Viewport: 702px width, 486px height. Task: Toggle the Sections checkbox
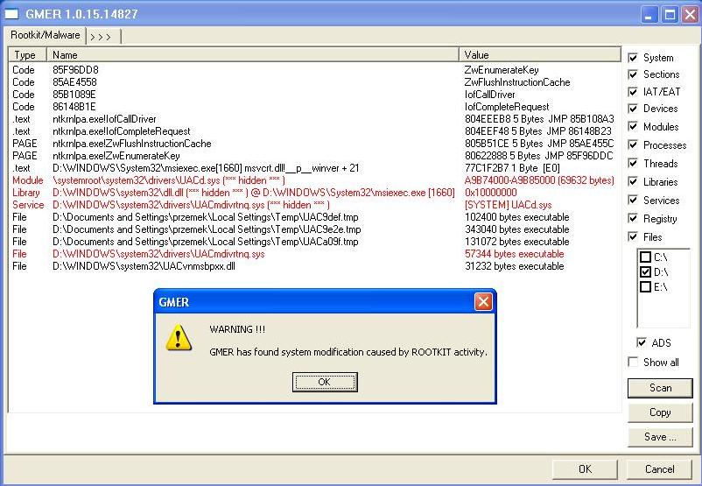pyautogui.click(x=633, y=74)
